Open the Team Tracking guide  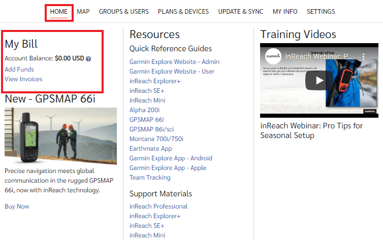coord(150,177)
